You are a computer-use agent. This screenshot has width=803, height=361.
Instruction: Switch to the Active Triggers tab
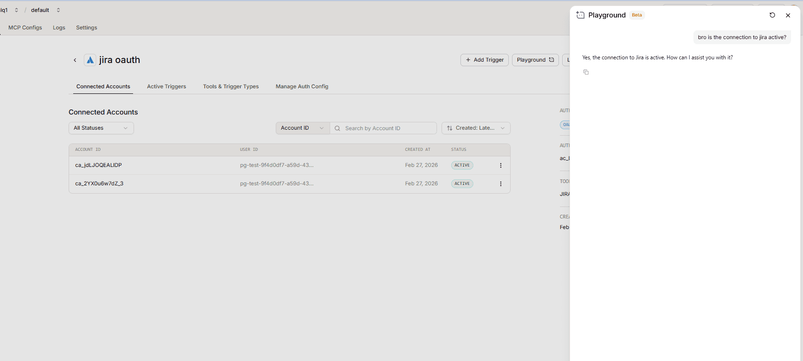[167, 86]
